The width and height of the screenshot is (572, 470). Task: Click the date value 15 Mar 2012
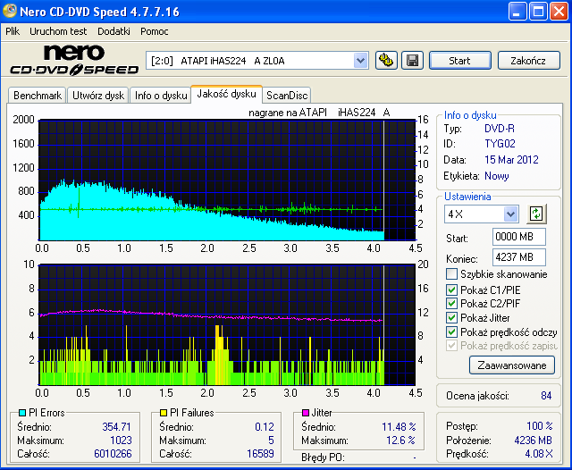tap(511, 160)
